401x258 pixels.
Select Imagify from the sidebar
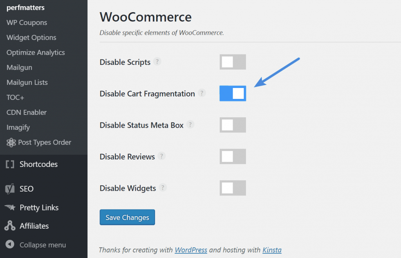[17, 127]
